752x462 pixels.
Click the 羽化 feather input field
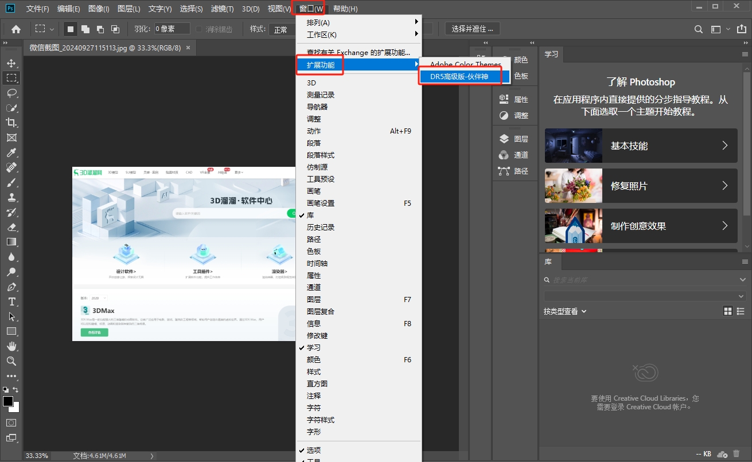coord(172,29)
